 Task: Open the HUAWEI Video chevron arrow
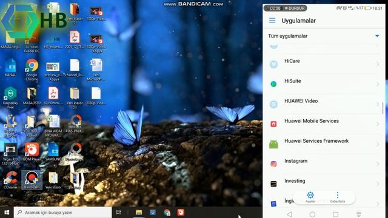[x=378, y=104]
